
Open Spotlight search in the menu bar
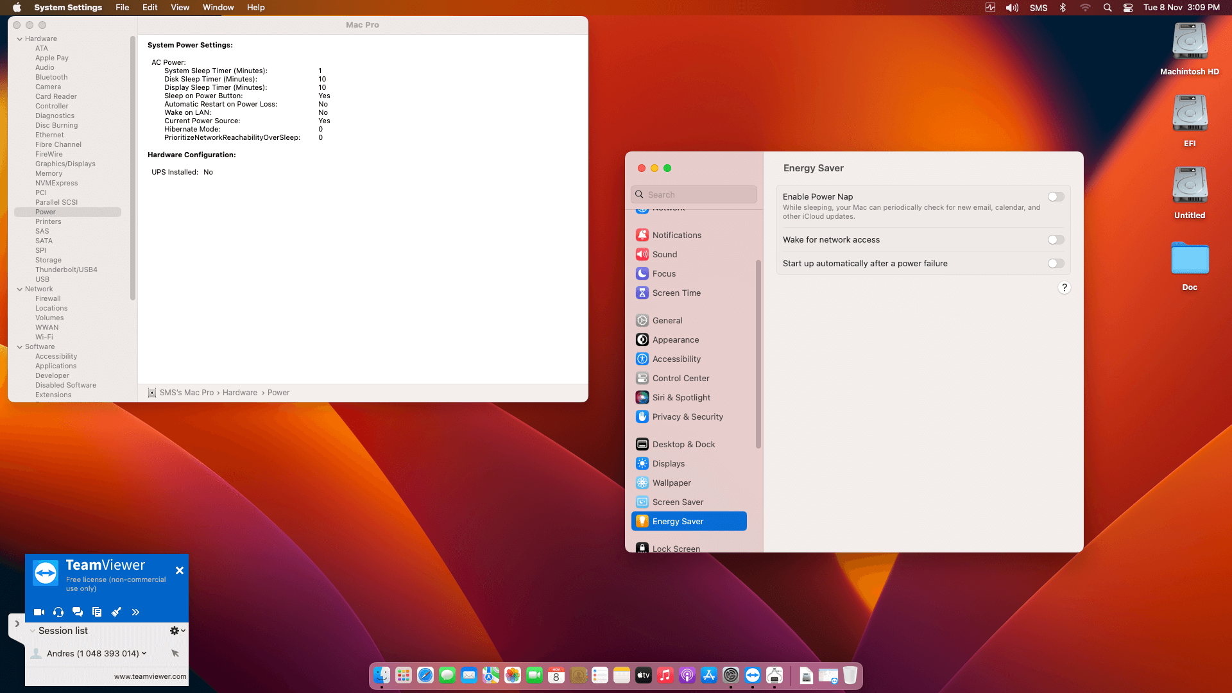[1108, 8]
